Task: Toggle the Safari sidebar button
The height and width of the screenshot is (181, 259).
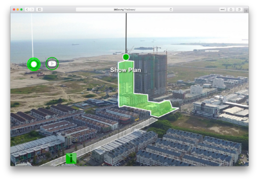Action: [x=39, y=10]
